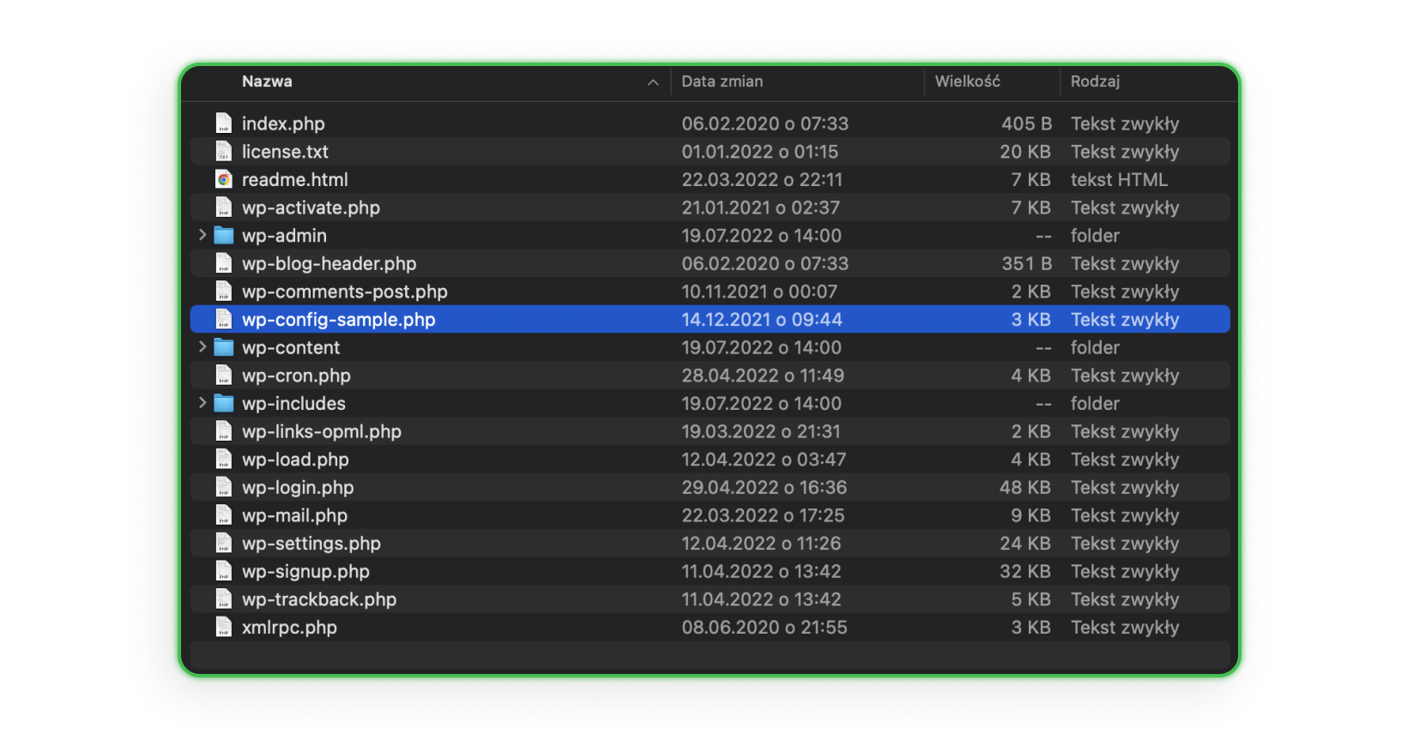Click the 32 KB size value

[x=1025, y=571]
